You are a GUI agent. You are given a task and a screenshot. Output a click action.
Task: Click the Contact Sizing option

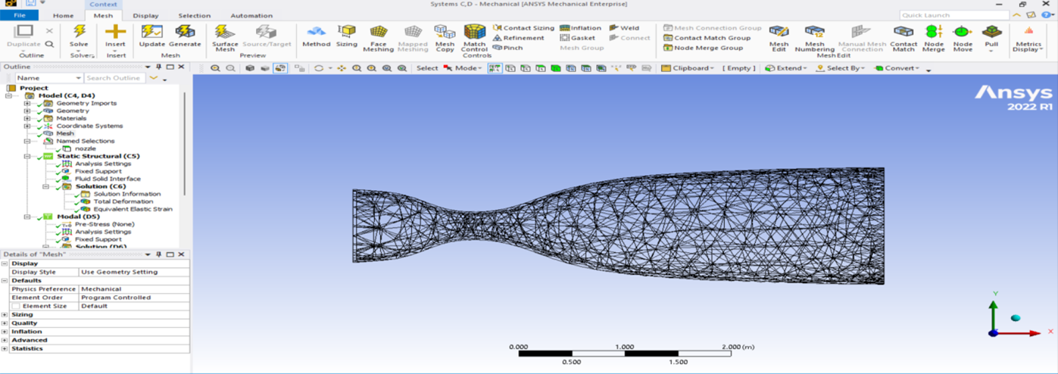tap(523, 28)
